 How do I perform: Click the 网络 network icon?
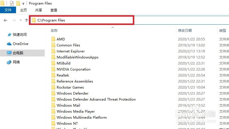9,62
